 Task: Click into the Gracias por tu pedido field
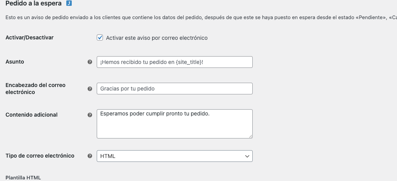pos(174,89)
